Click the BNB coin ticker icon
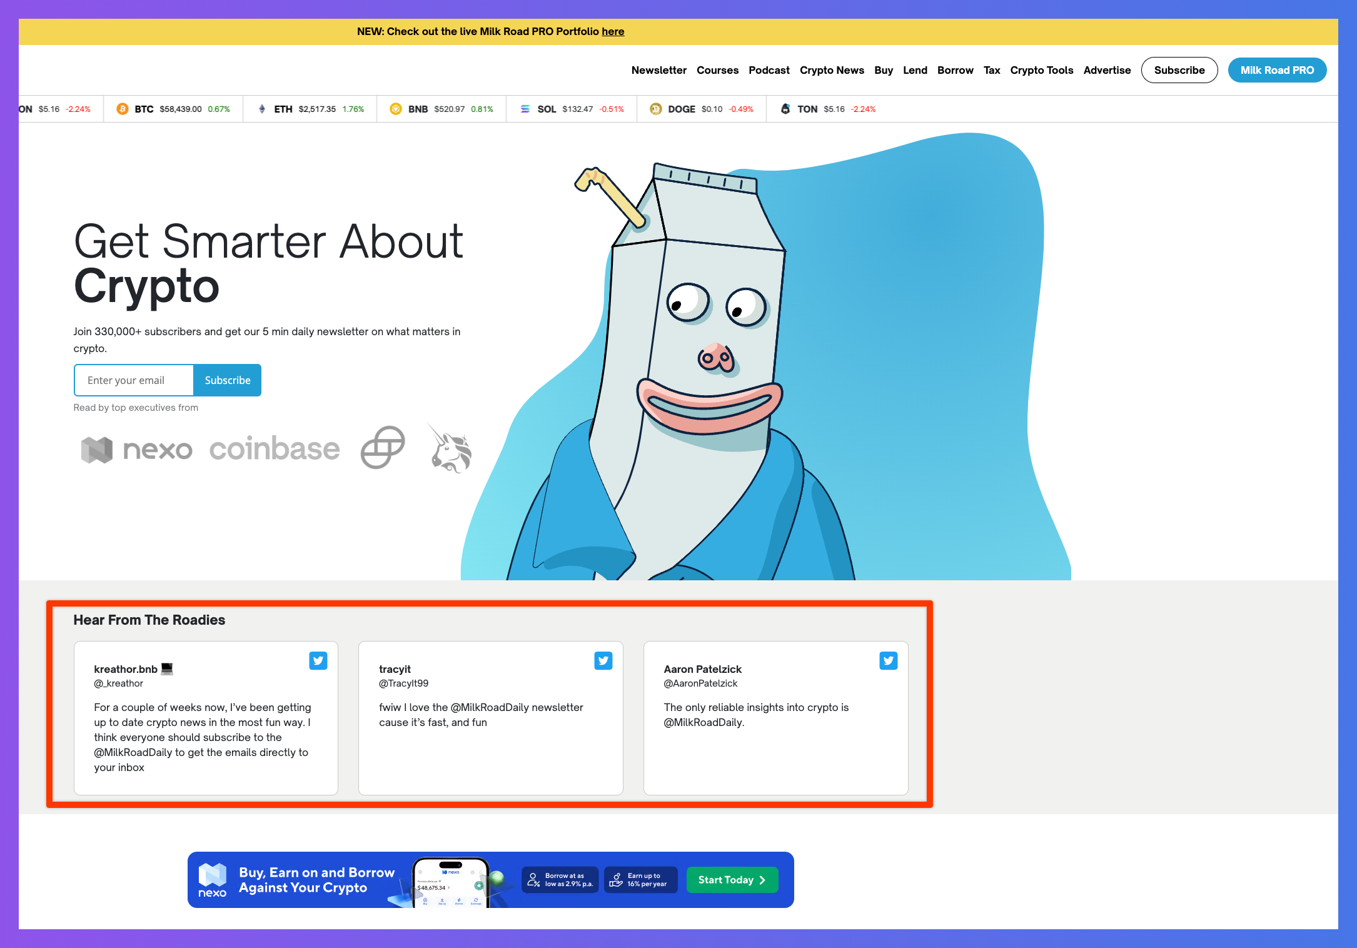 pyautogui.click(x=395, y=109)
